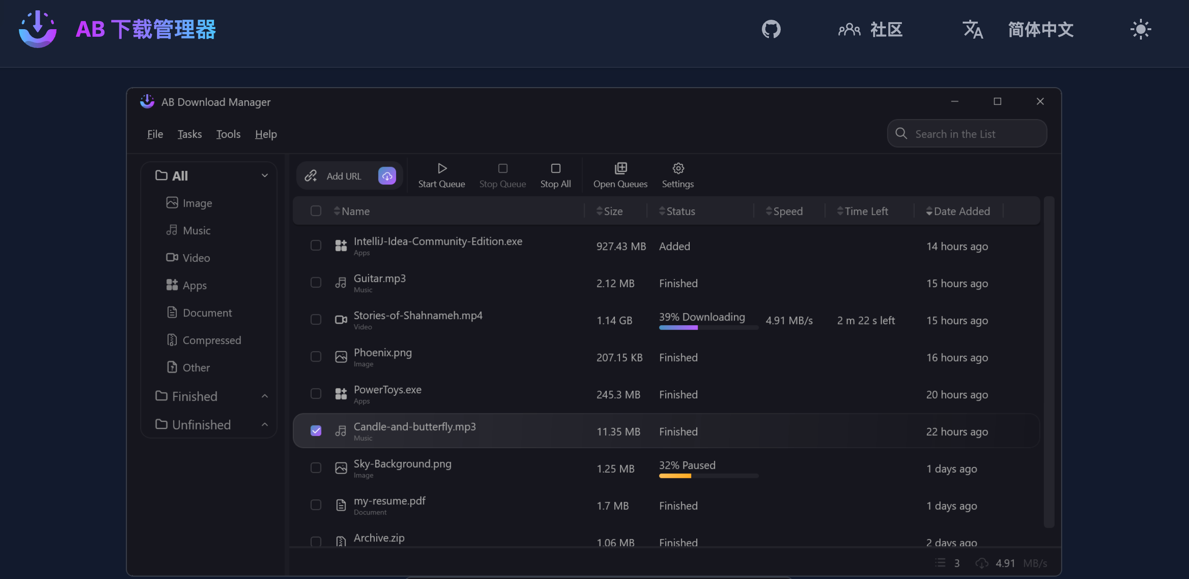The image size is (1189, 579).
Task: Check the Guitar.mp3 row checkbox
Action: [x=316, y=282]
